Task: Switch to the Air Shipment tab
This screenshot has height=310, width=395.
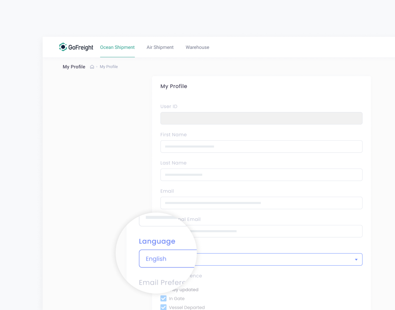Action: (x=160, y=47)
